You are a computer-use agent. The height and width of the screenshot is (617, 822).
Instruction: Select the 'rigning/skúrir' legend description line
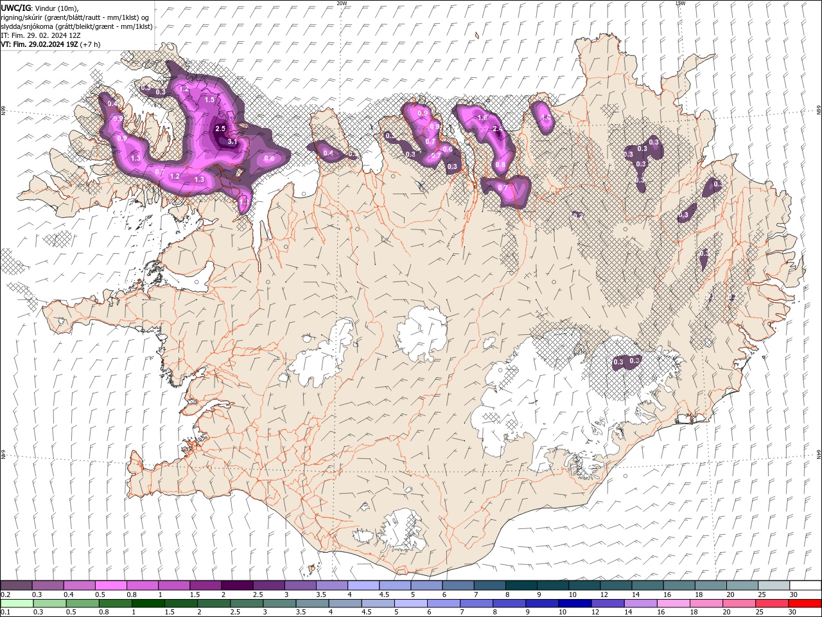pos(75,17)
